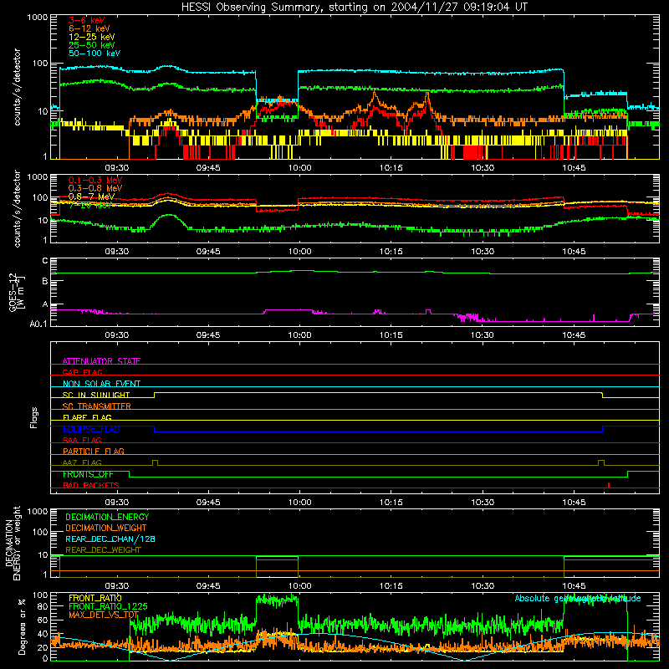Click the NON_SOLAR_EVENT flag label
The width and height of the screenshot is (669, 669).
(101, 384)
